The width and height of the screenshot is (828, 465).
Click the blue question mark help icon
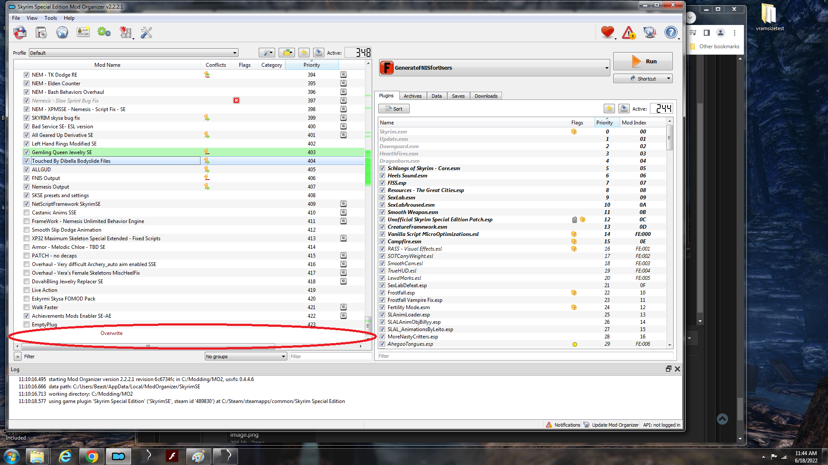click(x=671, y=32)
